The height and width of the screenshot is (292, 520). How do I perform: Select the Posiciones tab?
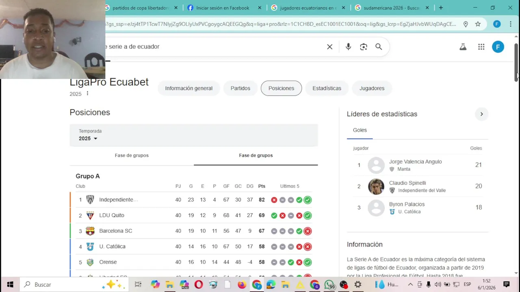[281, 88]
